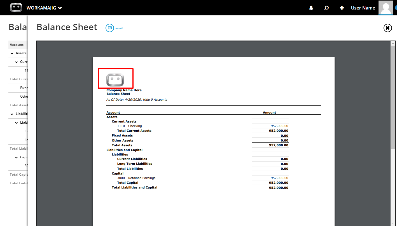Click the Amount column header in report
Image resolution: width=397 pixels, height=226 pixels.
pos(269,112)
